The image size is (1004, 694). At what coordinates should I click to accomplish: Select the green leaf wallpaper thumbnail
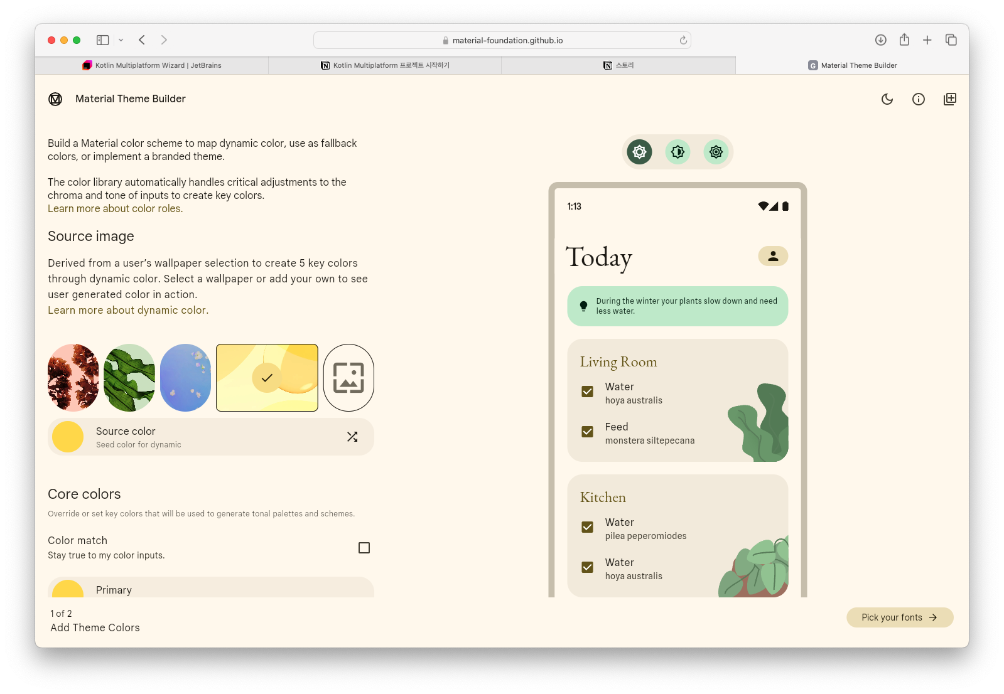click(x=129, y=378)
